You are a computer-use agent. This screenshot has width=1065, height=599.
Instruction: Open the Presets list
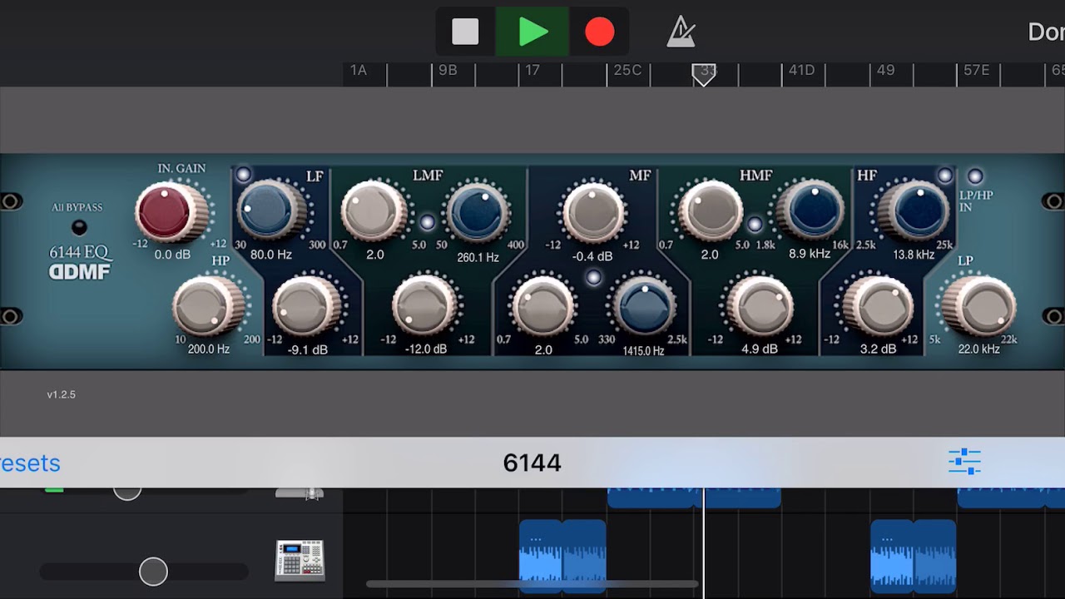(30, 463)
